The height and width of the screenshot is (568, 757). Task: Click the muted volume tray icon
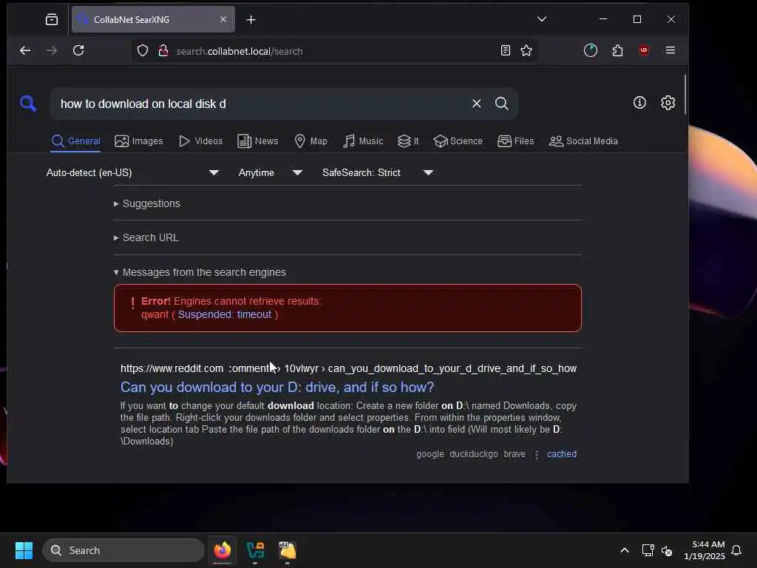click(667, 550)
